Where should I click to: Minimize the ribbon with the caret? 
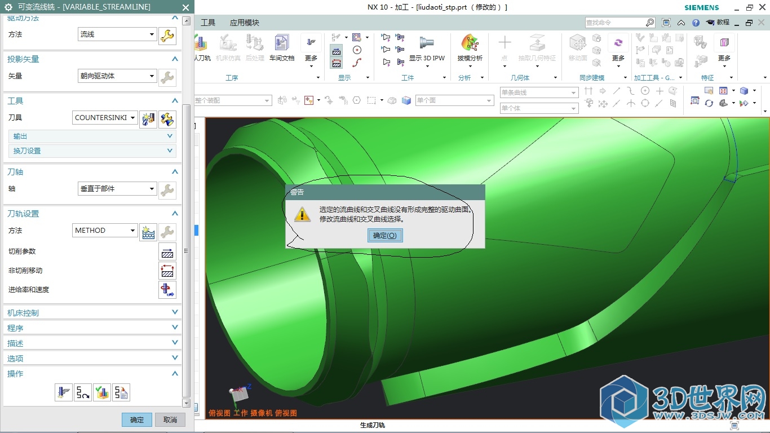tap(681, 23)
